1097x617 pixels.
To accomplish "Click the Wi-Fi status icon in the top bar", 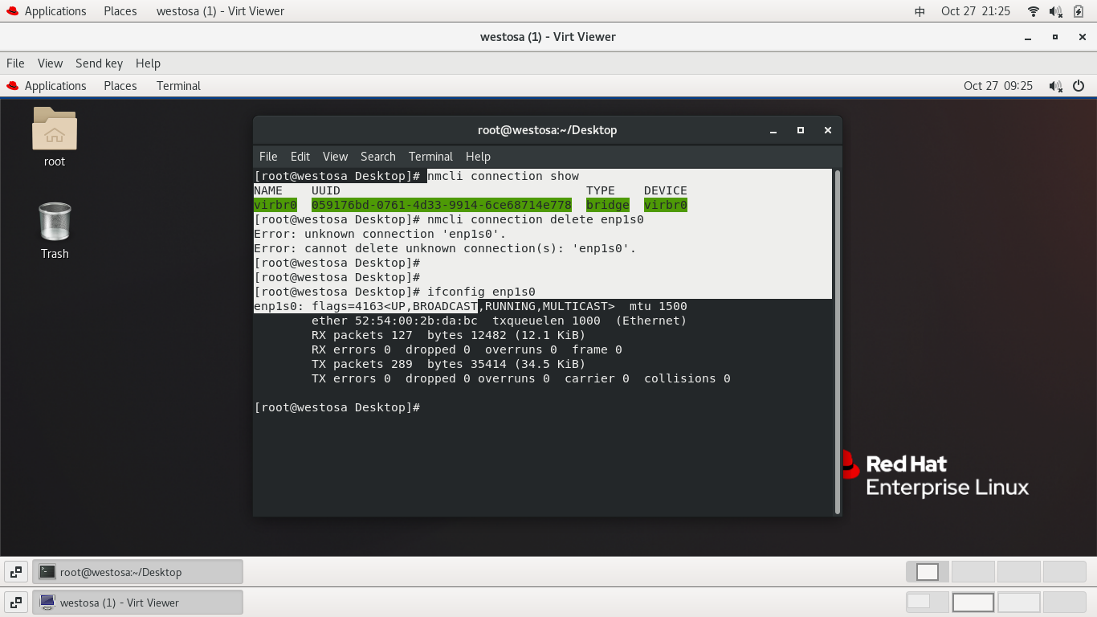I will coord(1033,10).
